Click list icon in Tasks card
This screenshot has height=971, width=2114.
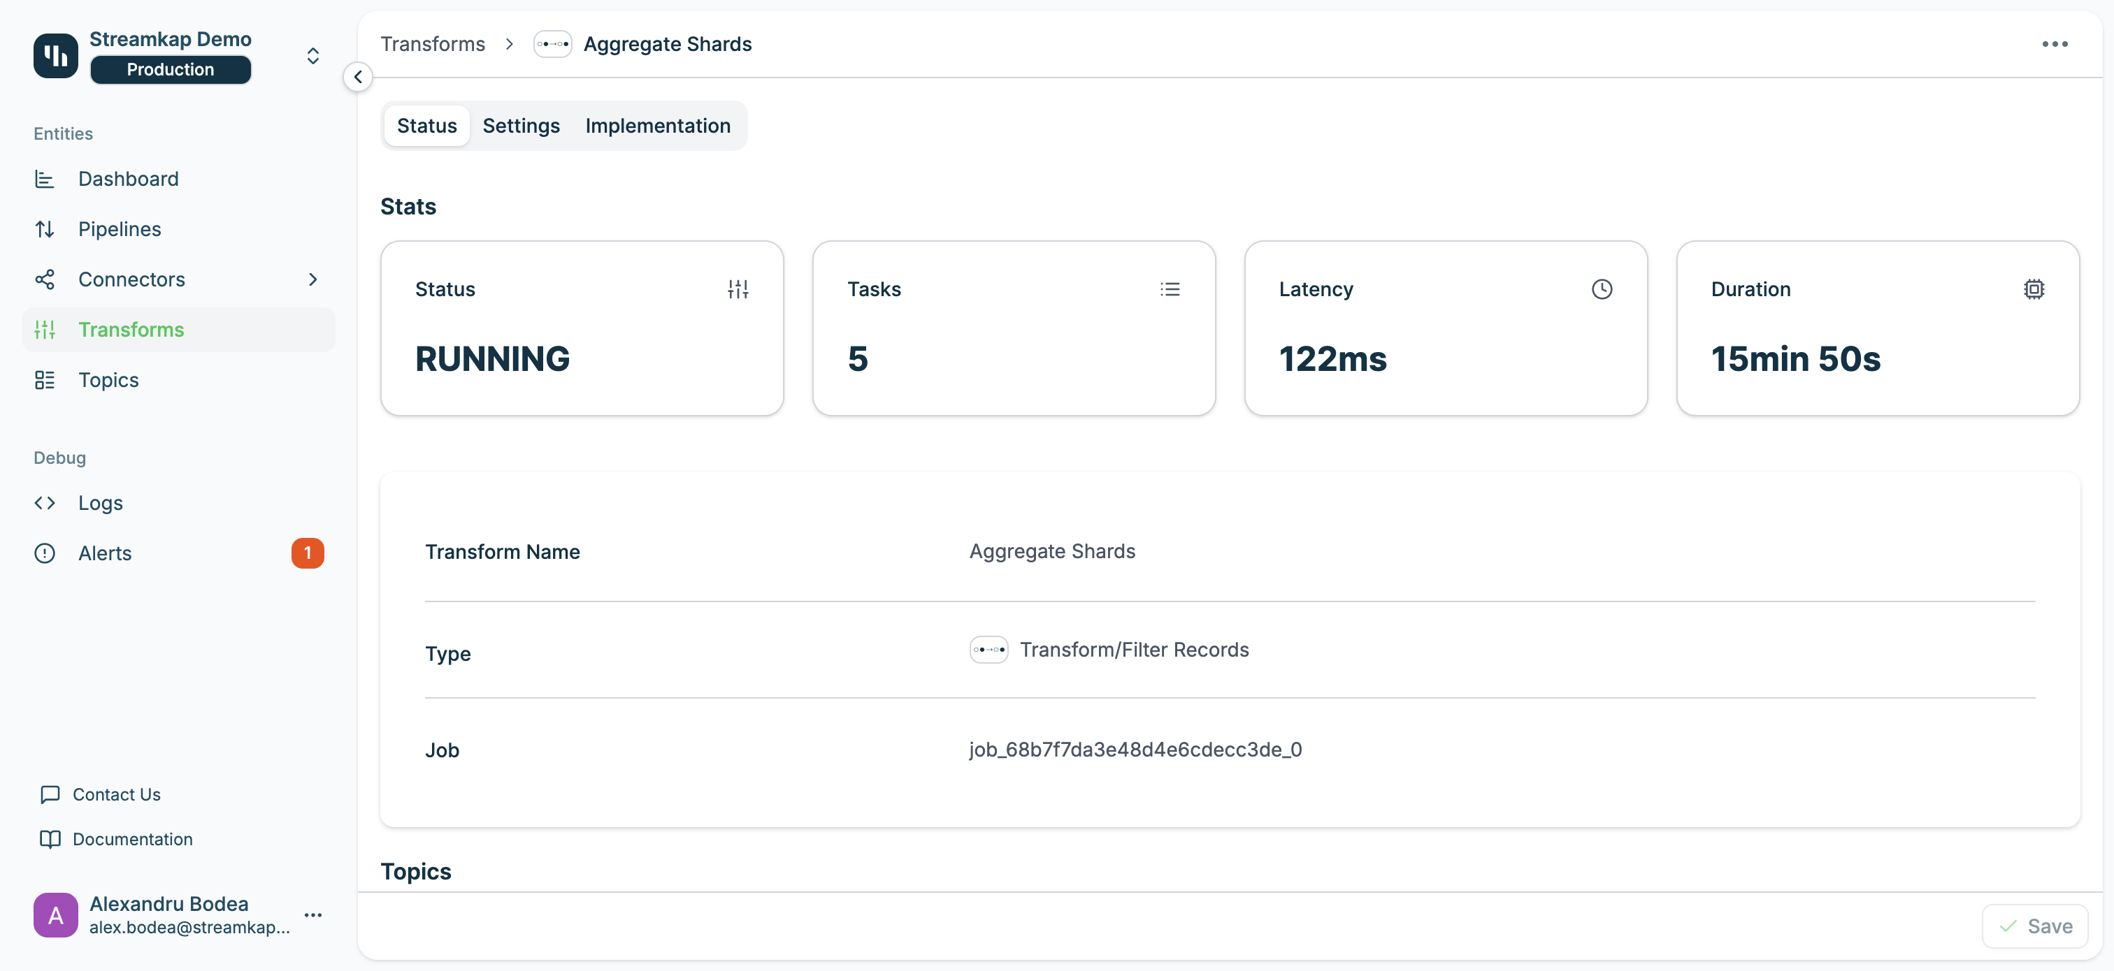tap(1170, 289)
